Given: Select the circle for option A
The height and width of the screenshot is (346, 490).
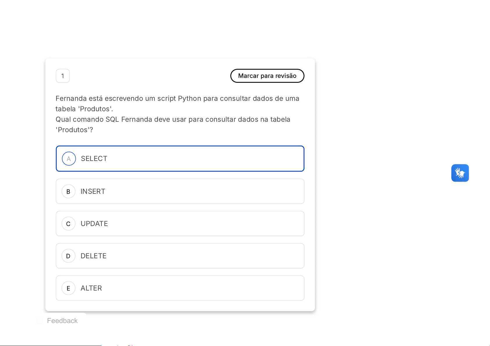Looking at the screenshot, I should point(69,159).
